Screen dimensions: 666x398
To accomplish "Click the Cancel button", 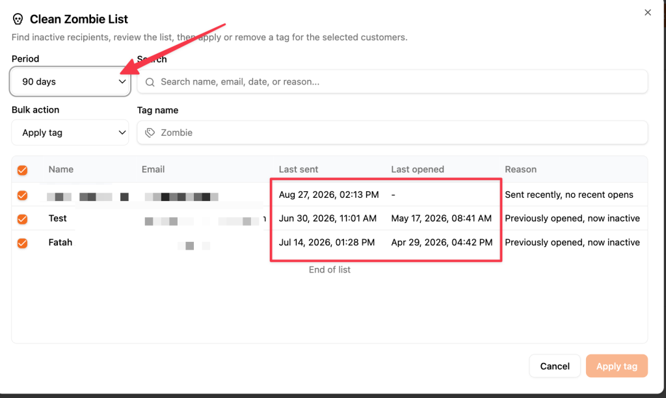I will tap(555, 366).
